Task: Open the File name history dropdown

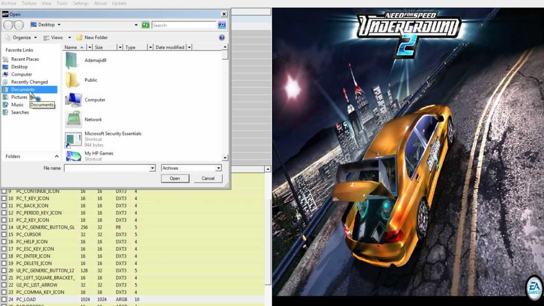Action: tap(152, 168)
